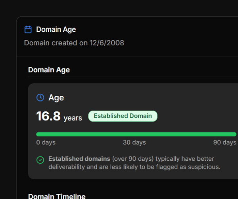Image resolution: width=238 pixels, height=199 pixels.
Task: Click the blue clock icon beside Age
Action: pos(40,98)
